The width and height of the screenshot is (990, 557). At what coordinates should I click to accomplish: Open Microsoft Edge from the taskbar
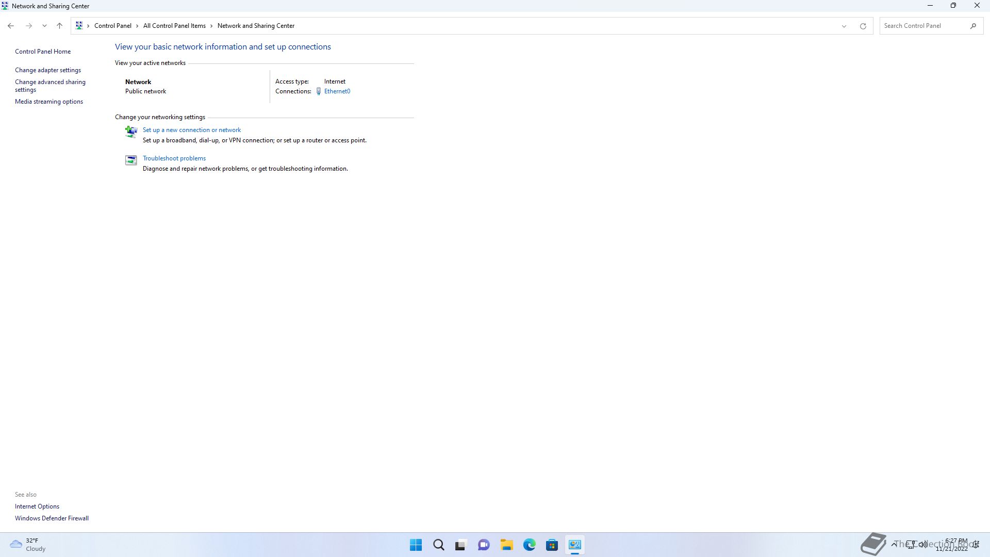pos(530,545)
